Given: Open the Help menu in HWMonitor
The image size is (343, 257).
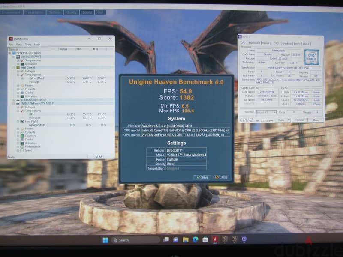Looking at the screenshot, I should [x=37, y=45].
